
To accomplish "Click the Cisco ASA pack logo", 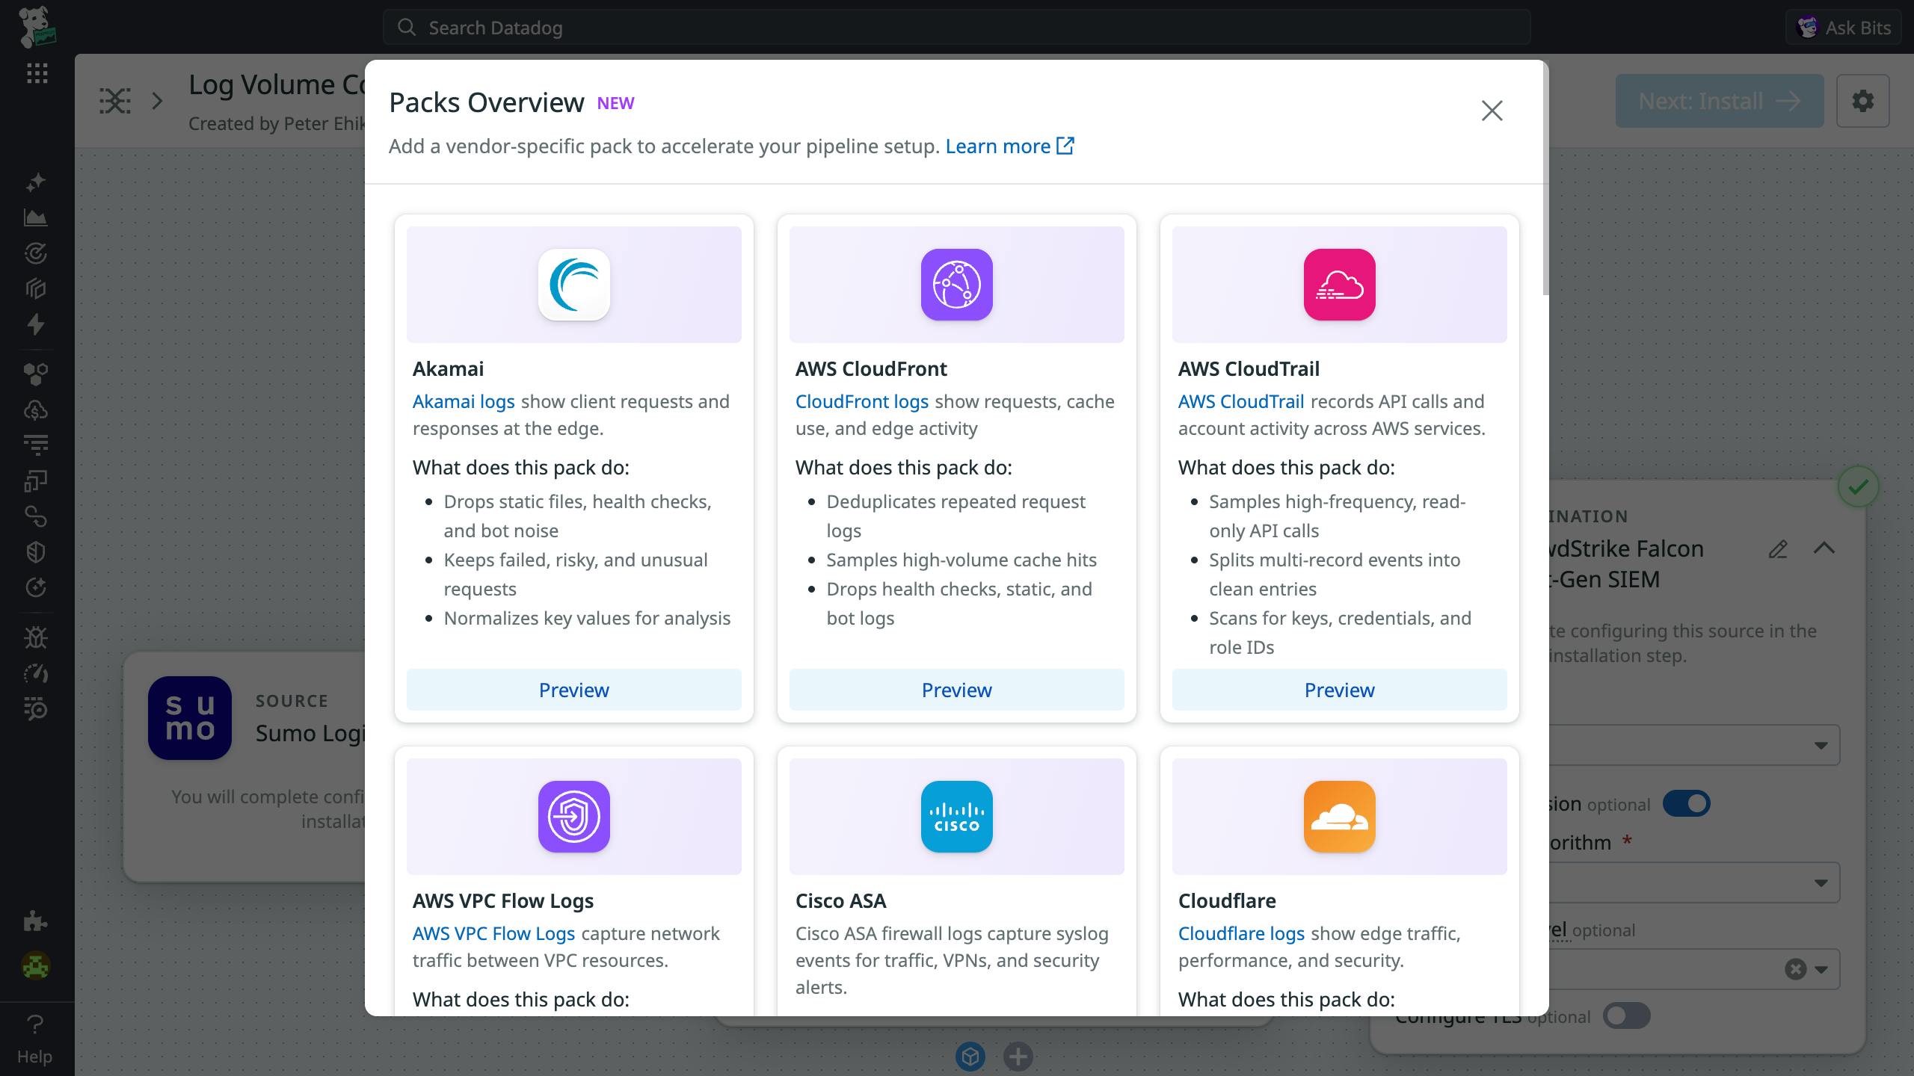I will coord(956,817).
